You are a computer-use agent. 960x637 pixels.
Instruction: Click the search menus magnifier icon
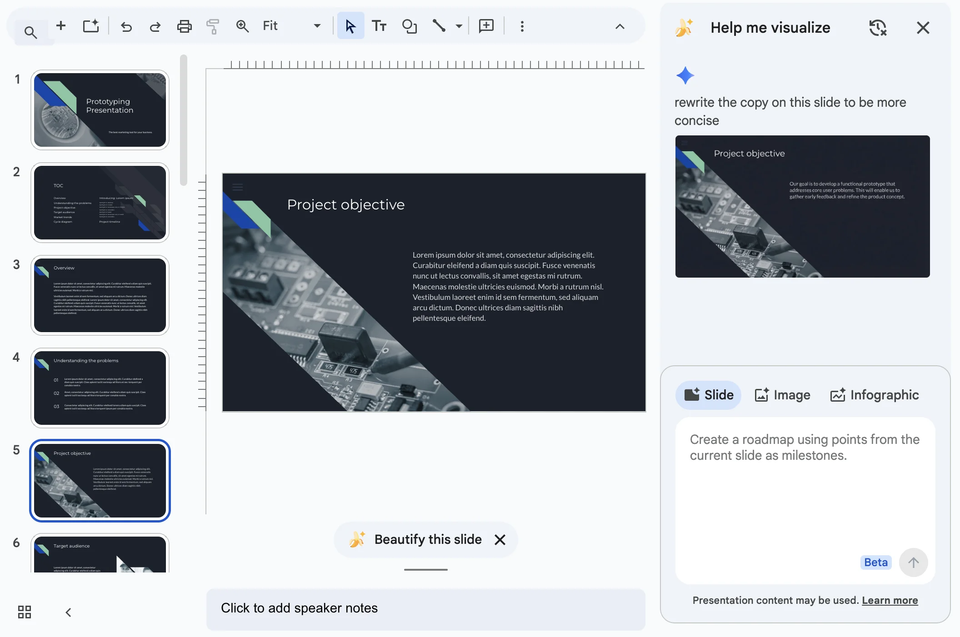30,32
